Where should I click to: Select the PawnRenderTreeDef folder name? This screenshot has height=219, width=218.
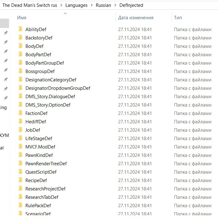46,164
